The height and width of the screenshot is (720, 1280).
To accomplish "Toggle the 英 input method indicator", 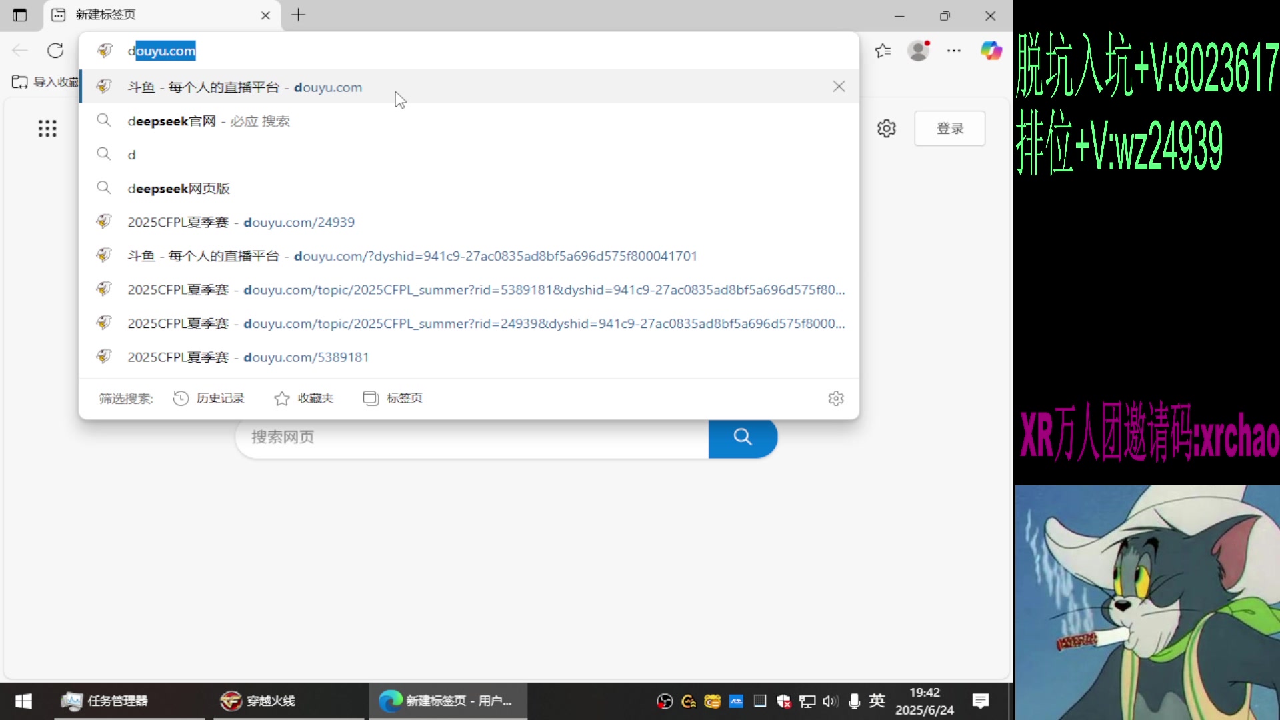I will (x=877, y=701).
